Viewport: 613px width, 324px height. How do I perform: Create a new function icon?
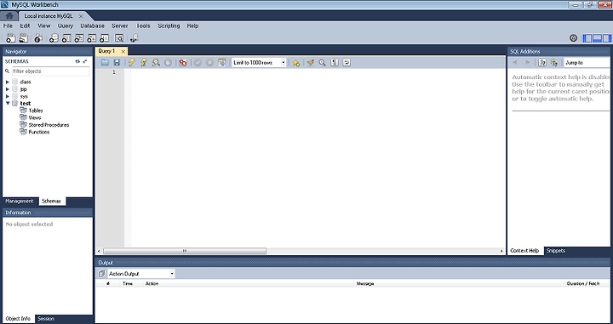tap(104, 38)
